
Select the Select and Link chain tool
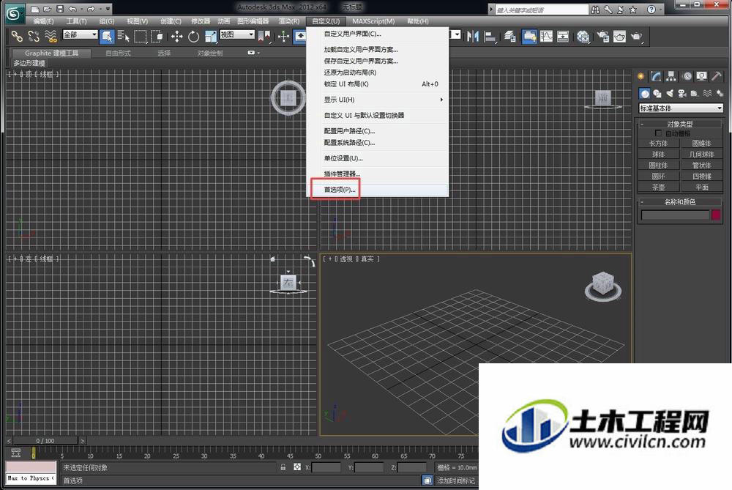[x=17, y=37]
